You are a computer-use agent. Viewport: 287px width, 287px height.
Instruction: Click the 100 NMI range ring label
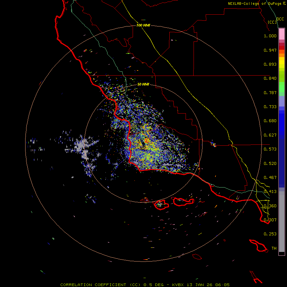143,25
